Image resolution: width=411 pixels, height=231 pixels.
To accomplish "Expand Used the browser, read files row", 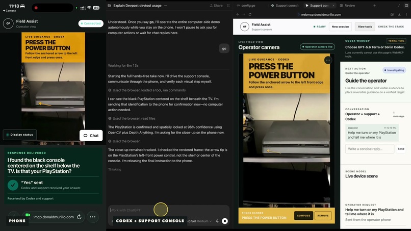I will point(132,118).
